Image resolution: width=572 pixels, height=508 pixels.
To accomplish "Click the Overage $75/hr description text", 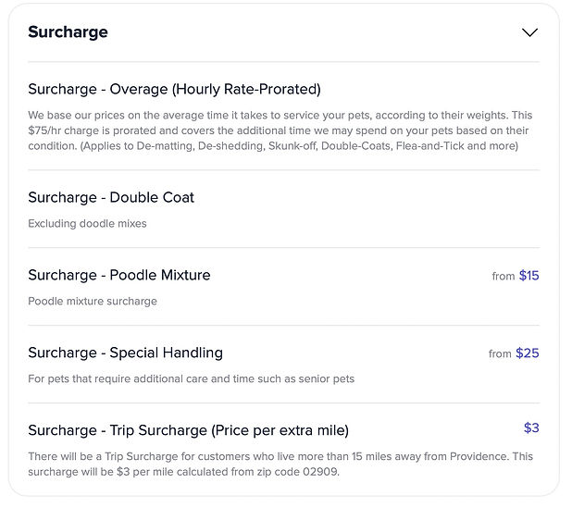I will pyautogui.click(x=280, y=130).
